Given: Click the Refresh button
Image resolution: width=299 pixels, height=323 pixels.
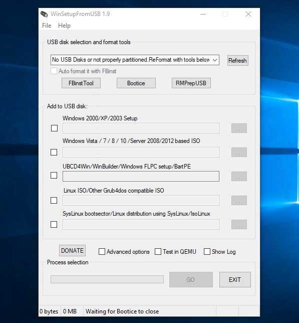Looking at the screenshot, I should tap(238, 60).
